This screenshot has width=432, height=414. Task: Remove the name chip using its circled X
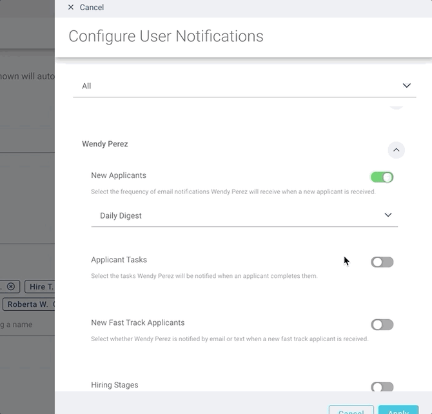coord(11,287)
